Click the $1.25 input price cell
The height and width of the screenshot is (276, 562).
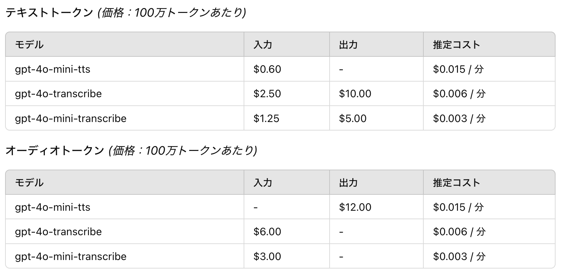[266, 119]
